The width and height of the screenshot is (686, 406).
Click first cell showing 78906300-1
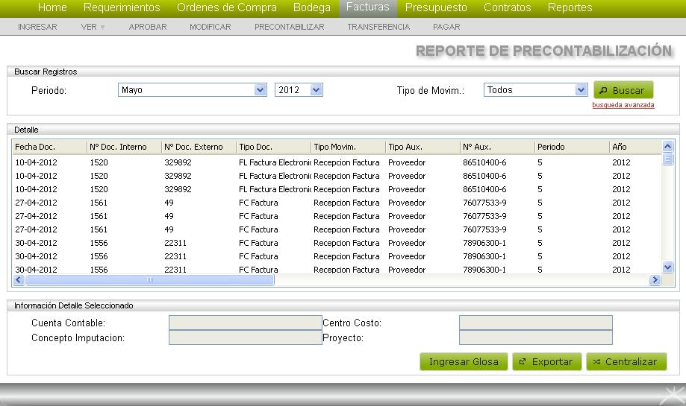point(484,243)
